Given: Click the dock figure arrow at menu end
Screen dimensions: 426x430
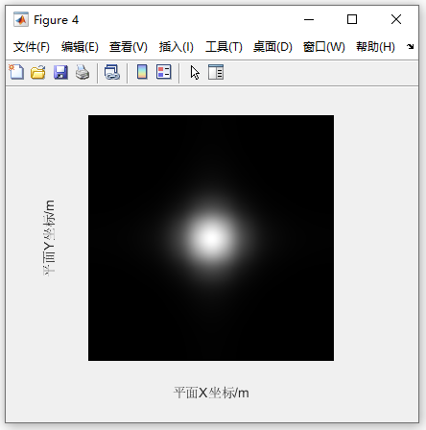Looking at the screenshot, I should (411, 47).
